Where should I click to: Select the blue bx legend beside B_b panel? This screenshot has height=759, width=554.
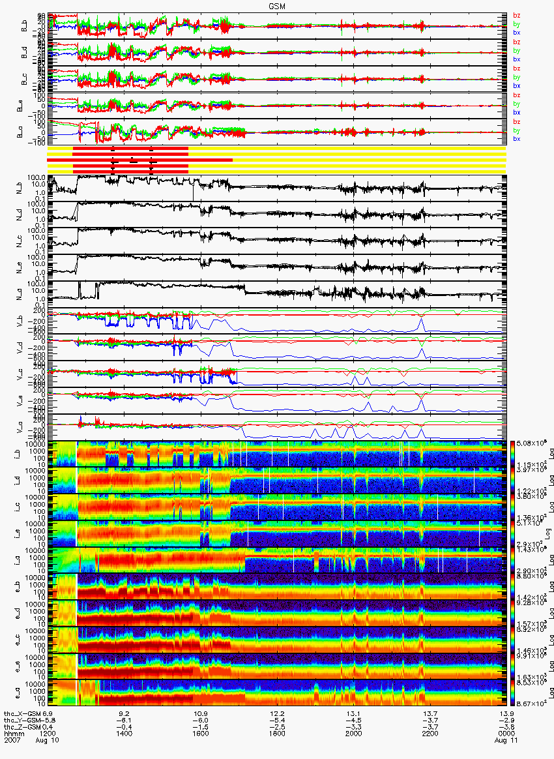[x=516, y=33]
